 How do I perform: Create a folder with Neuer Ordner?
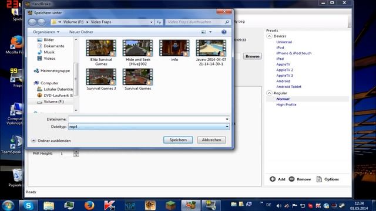(81, 32)
